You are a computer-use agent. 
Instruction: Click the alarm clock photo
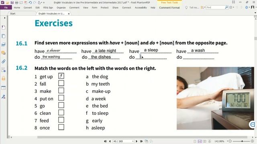click(x=215, y=98)
